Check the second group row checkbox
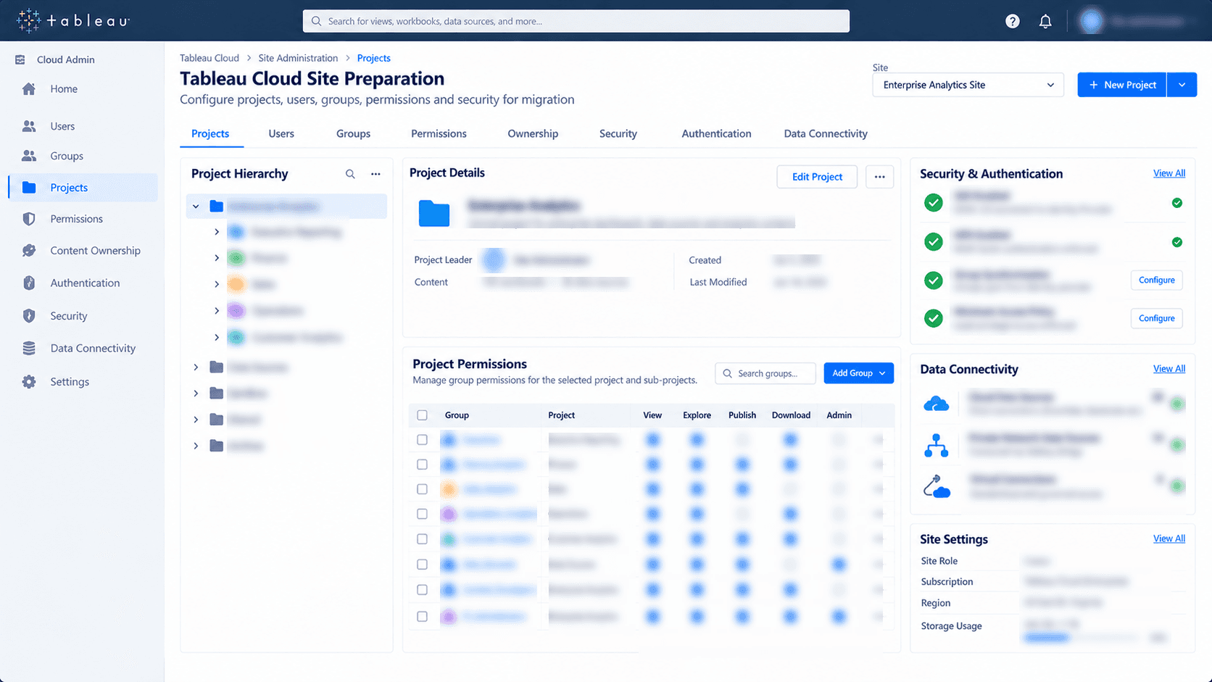Image resolution: width=1212 pixels, height=682 pixels. 422,465
